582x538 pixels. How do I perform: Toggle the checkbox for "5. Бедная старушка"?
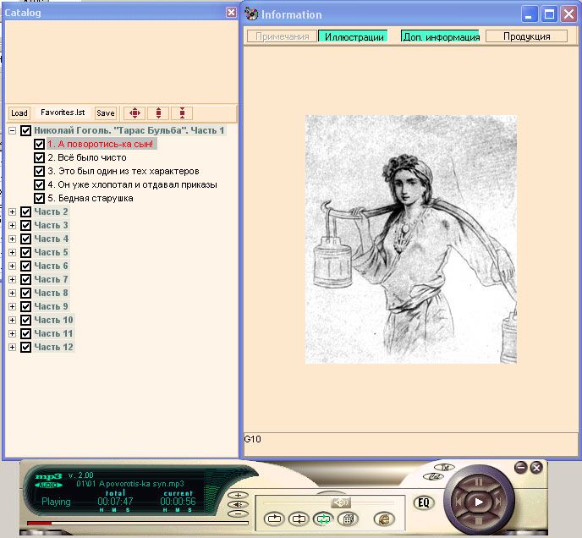[39, 199]
